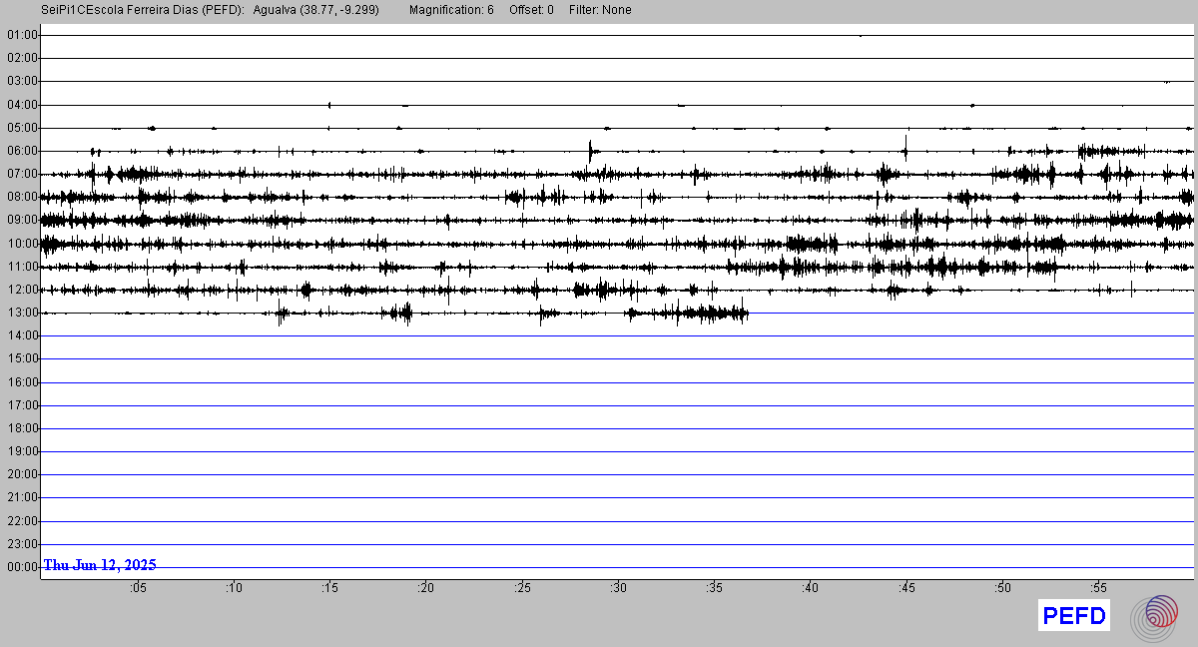
Task: Select the 02:00 hour label
Action: pyautogui.click(x=22, y=58)
